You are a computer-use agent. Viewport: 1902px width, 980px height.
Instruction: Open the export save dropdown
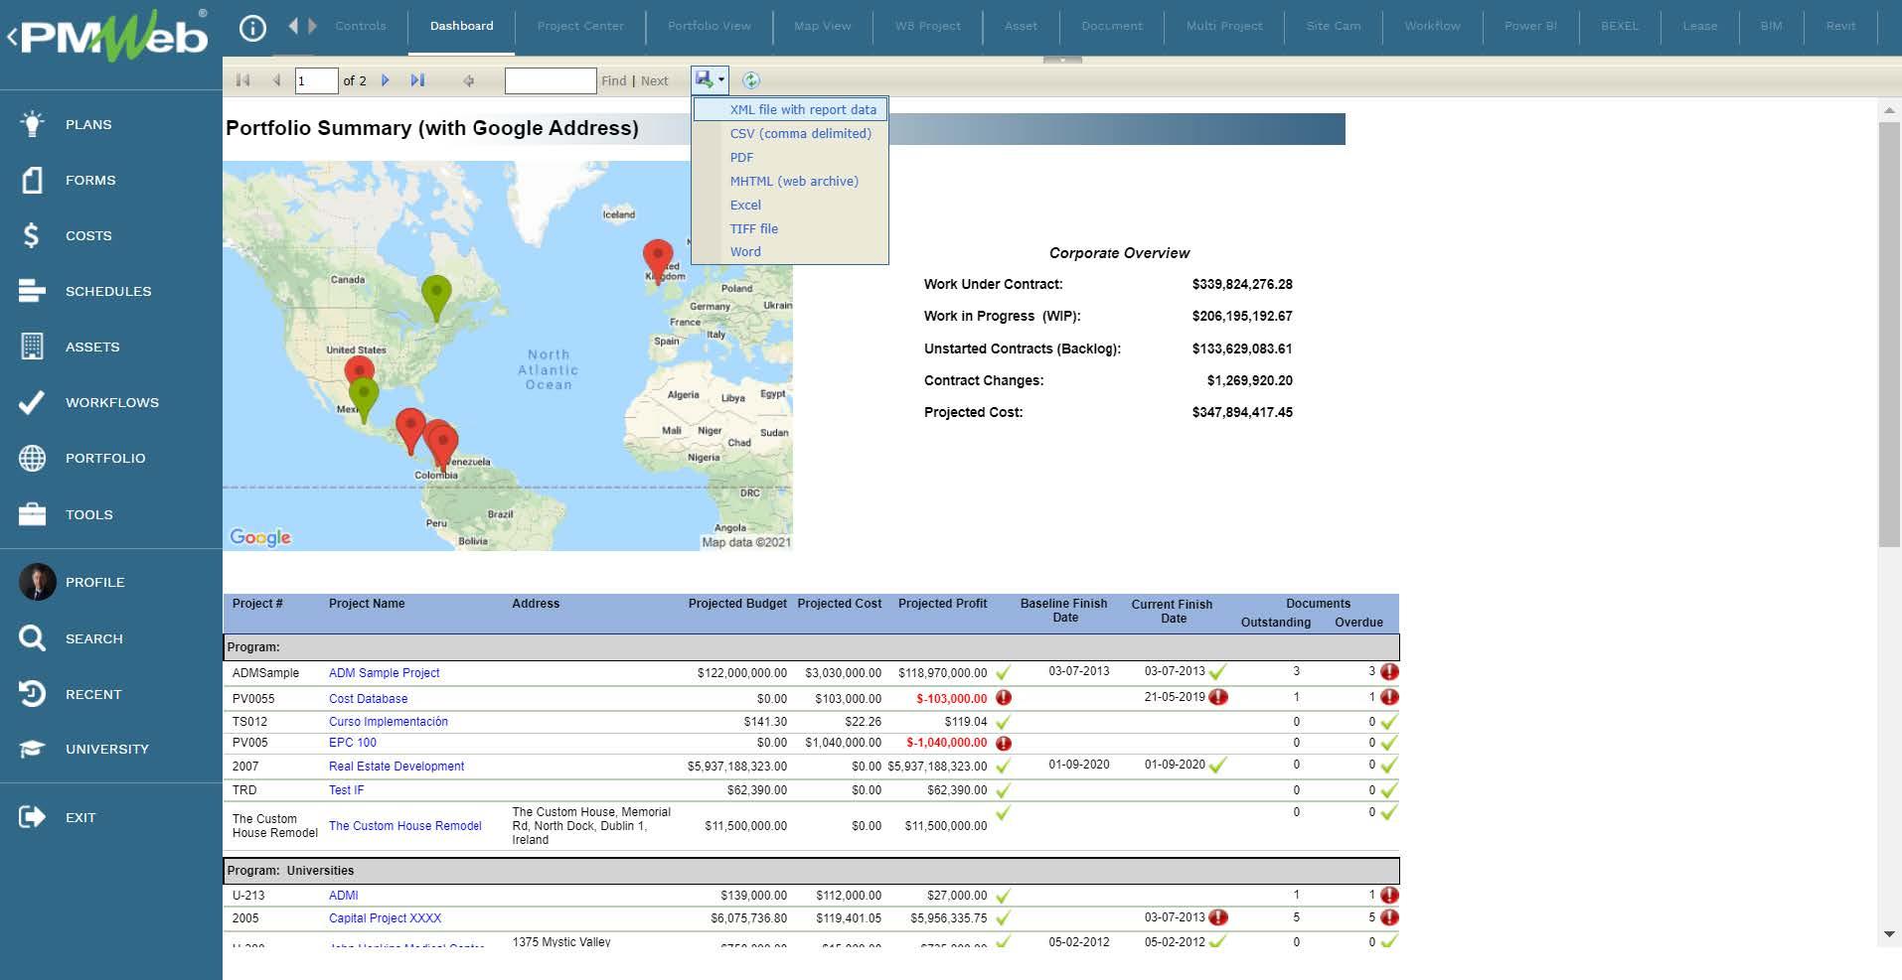(x=710, y=79)
